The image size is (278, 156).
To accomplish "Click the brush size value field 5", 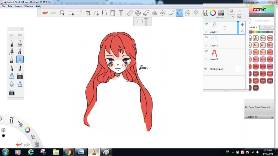I will pyautogui.click(x=141, y=22).
